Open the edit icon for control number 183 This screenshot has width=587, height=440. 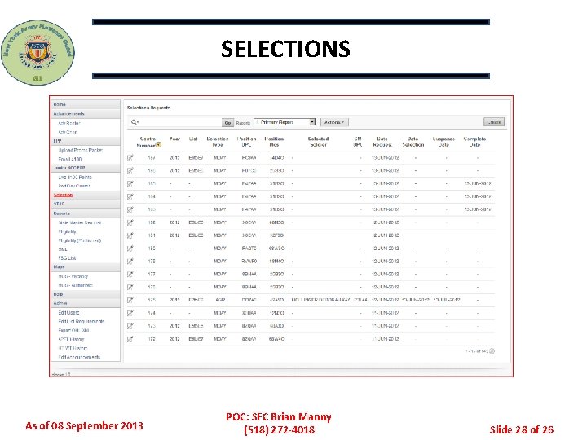130,209
